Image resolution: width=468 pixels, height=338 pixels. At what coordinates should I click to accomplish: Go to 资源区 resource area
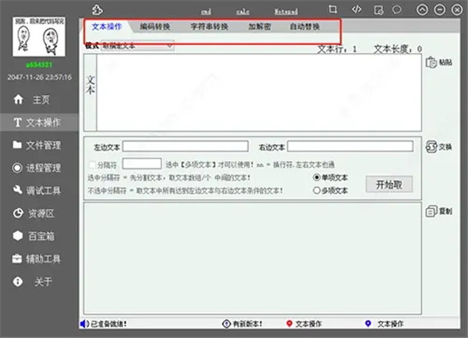(41, 213)
